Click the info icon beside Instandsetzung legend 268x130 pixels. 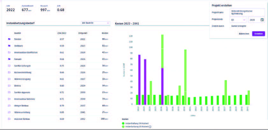point(150,126)
